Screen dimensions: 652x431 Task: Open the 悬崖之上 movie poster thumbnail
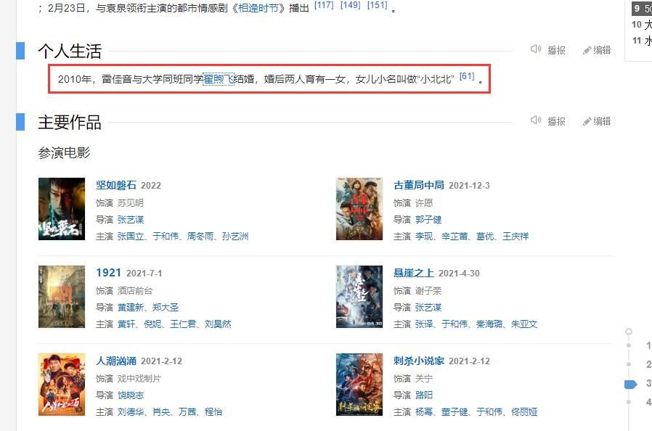(359, 297)
